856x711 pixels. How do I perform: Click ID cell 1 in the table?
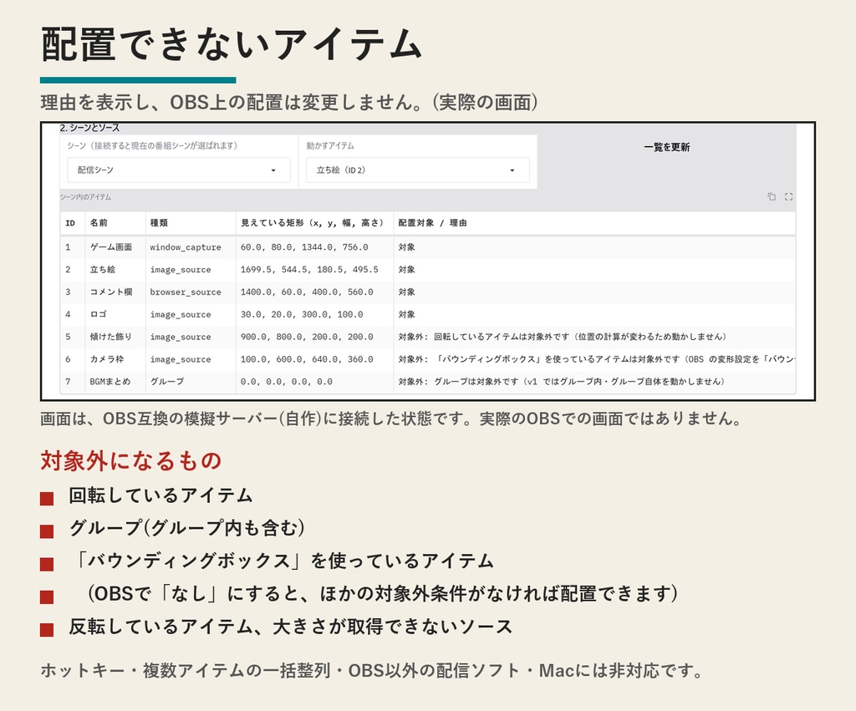pos(73,247)
